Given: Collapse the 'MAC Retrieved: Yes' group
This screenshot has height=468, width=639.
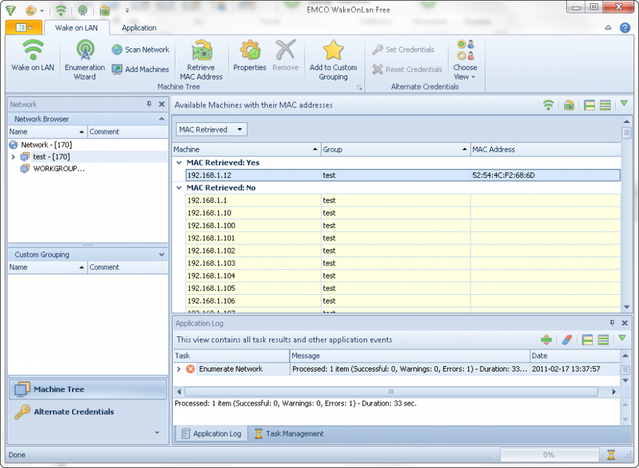Looking at the screenshot, I should pyautogui.click(x=179, y=162).
